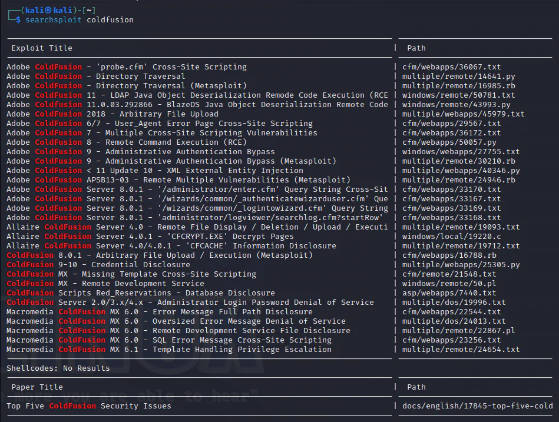Viewport: 559px width, 422px height.
Task: Click path multiple/remote/14641.py
Action: (458, 76)
